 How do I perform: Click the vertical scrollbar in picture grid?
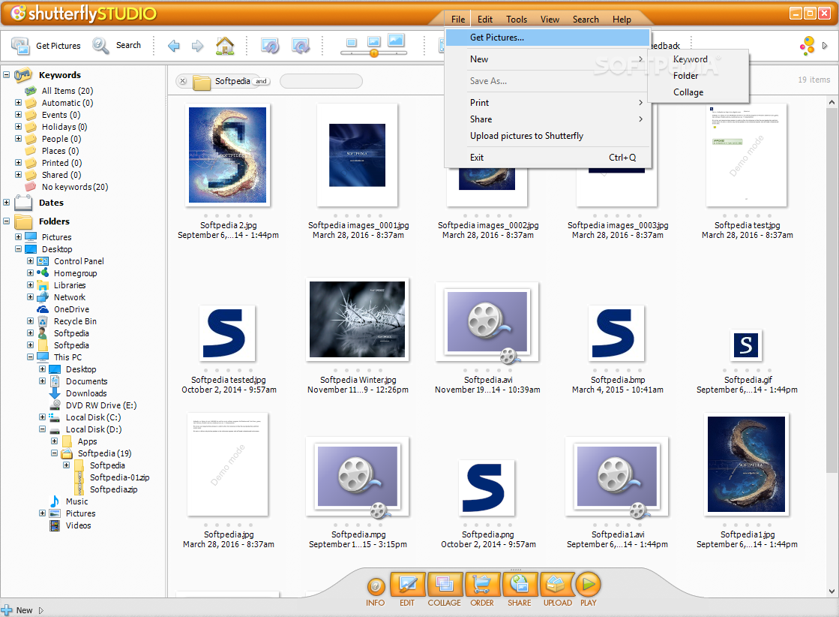tap(831, 290)
